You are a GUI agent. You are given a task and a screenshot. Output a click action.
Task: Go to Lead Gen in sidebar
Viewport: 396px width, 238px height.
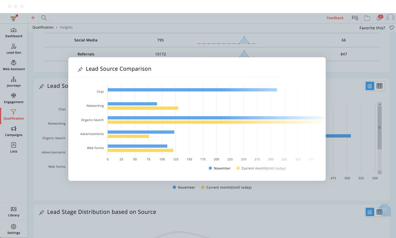(14, 49)
